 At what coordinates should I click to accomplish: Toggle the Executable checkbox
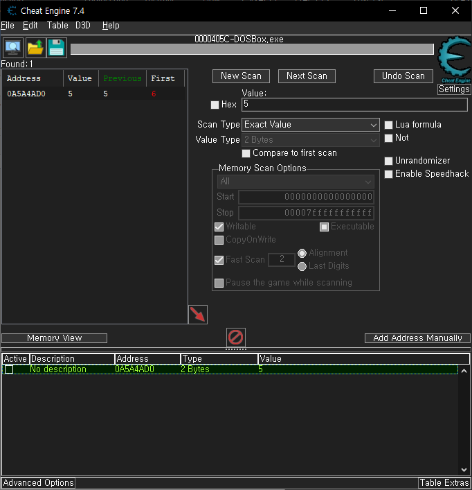[x=324, y=227]
